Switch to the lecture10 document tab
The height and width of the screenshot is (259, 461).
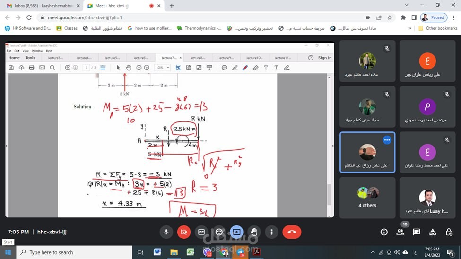(254, 58)
